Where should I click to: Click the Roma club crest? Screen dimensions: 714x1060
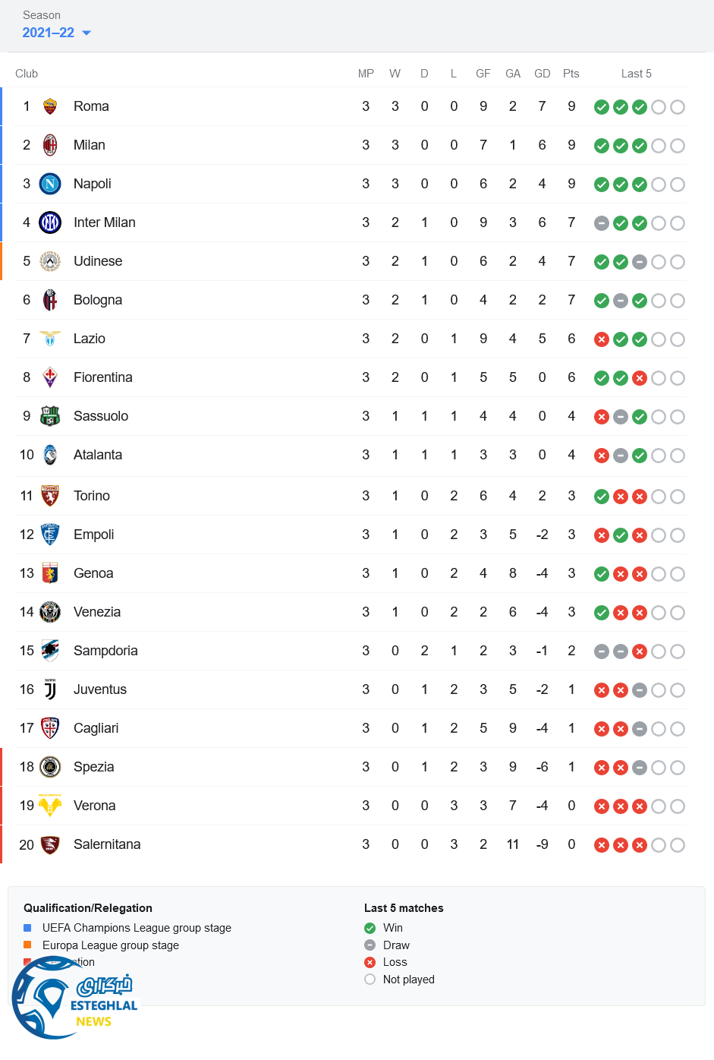tap(50, 106)
